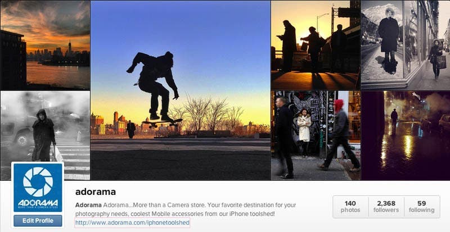Open the woman in white coat photo
Image resolution: width=450 pixels, height=232 pixels.
point(316,135)
